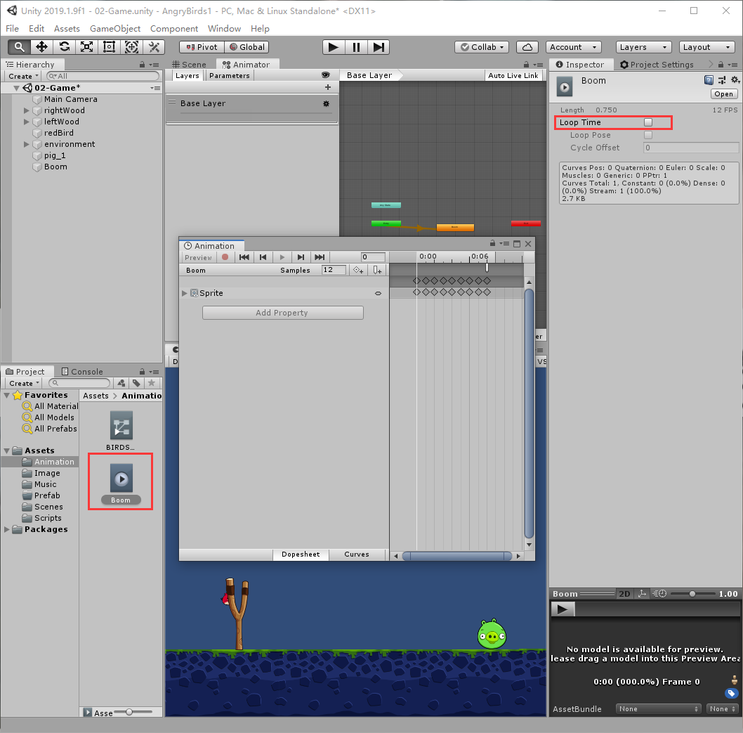Image resolution: width=743 pixels, height=733 pixels.
Task: Toggle Animator parameters eye icon
Action: click(x=326, y=75)
